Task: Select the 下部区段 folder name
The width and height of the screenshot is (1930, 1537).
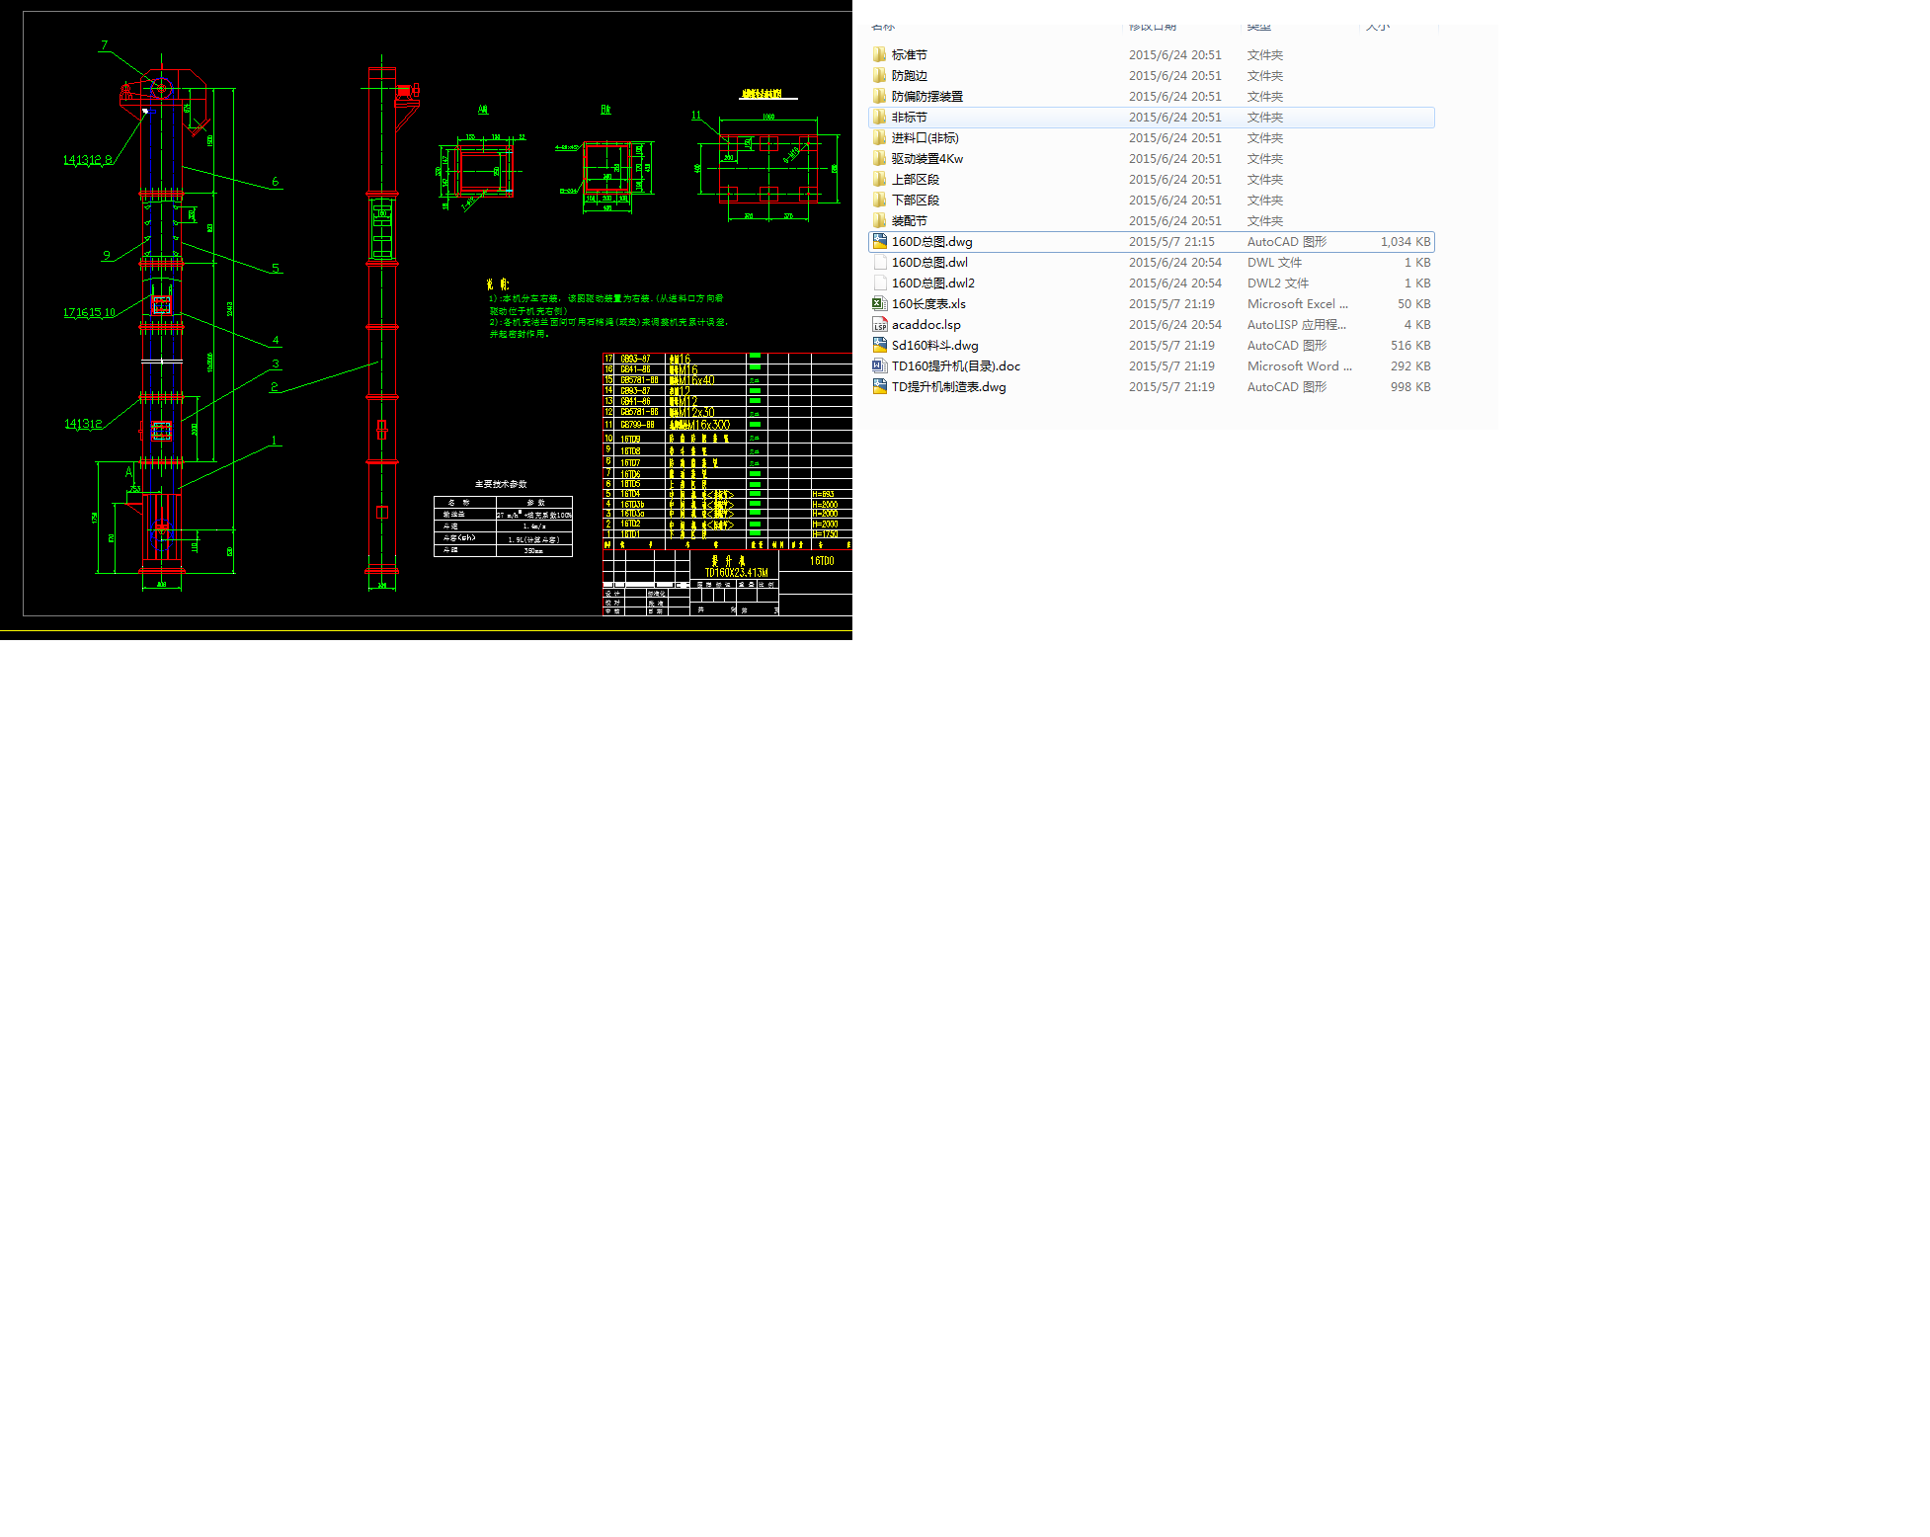Action: [x=915, y=200]
